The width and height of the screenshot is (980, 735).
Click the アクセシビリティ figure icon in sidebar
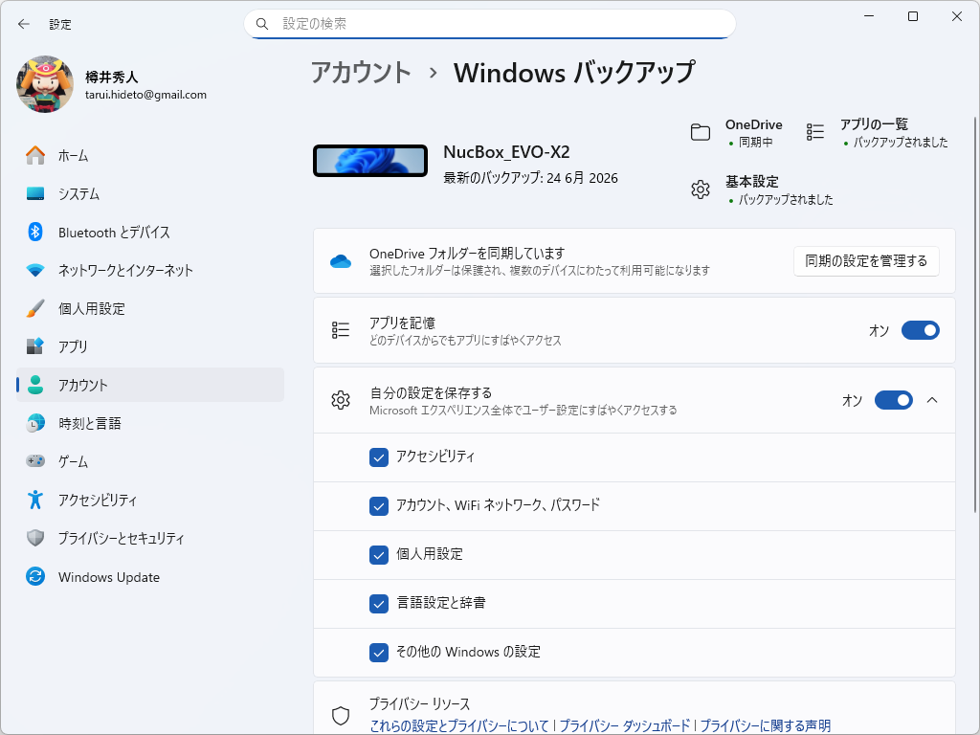point(35,500)
